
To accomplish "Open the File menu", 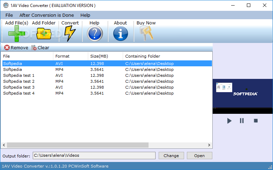I will pyautogui.click(x=9, y=15).
